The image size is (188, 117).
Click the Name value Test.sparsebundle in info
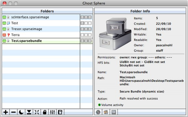click(x=134, y=72)
